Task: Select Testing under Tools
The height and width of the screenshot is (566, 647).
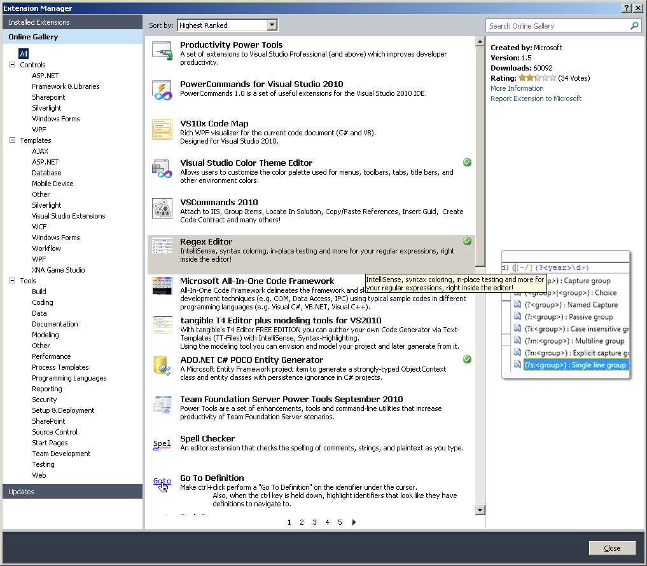Action: [43, 464]
